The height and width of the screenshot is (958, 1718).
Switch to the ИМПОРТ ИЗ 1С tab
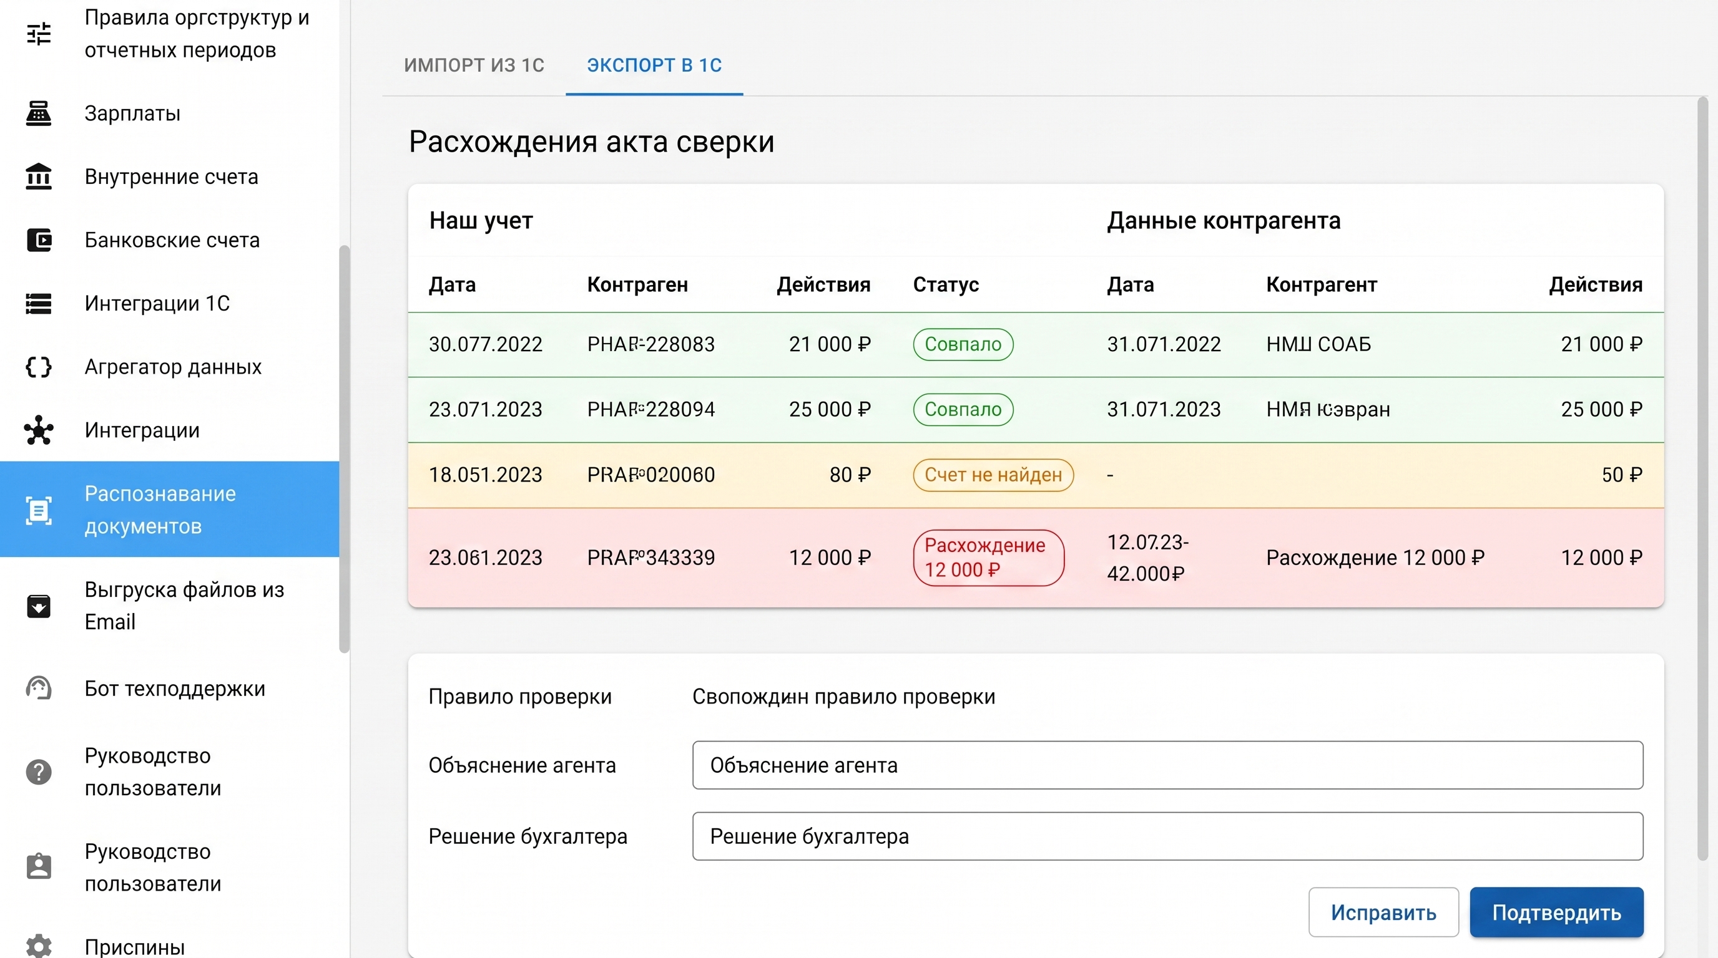[x=474, y=65]
